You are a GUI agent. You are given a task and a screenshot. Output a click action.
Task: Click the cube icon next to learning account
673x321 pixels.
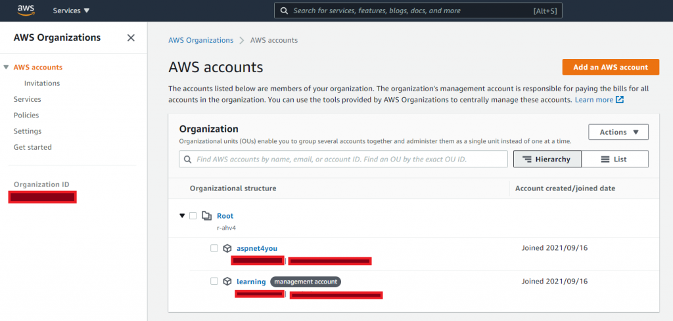coord(227,282)
